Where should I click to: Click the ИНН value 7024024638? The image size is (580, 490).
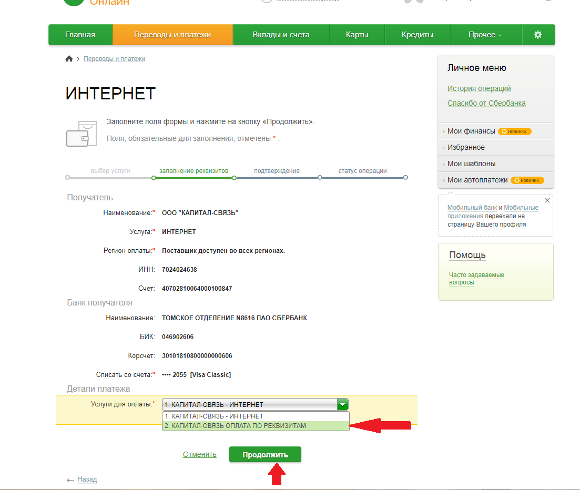179,270
